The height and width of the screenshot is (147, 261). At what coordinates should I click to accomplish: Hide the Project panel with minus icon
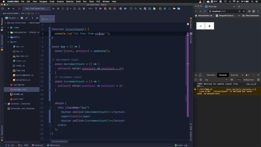[x=37, y=18]
